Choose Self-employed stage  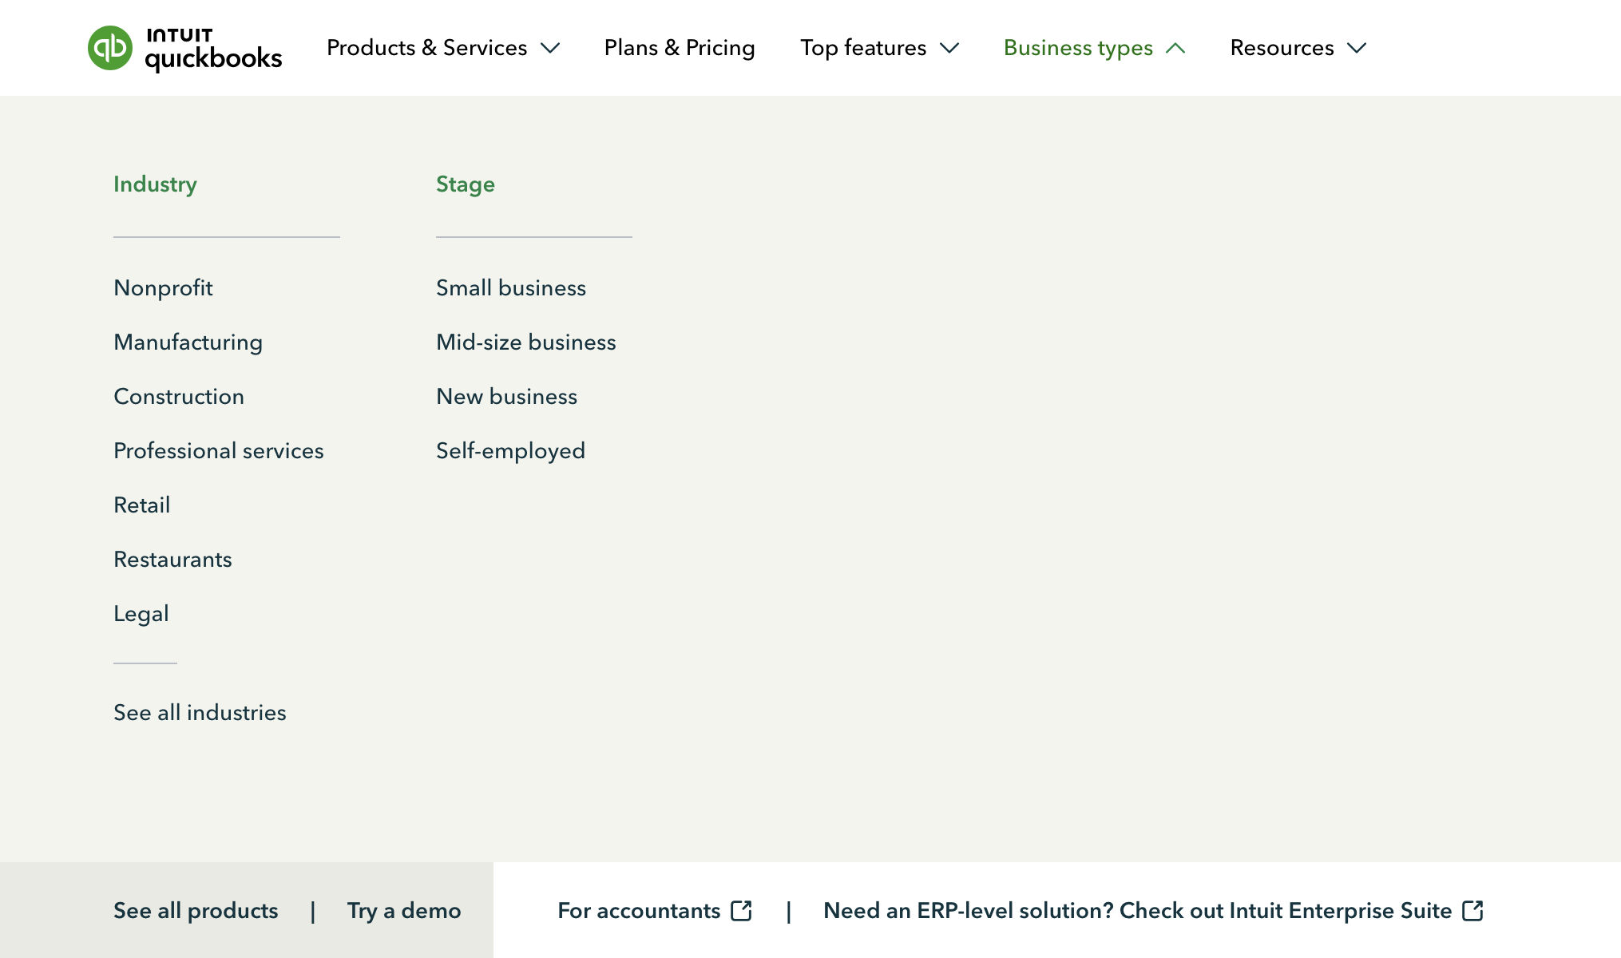pos(511,450)
